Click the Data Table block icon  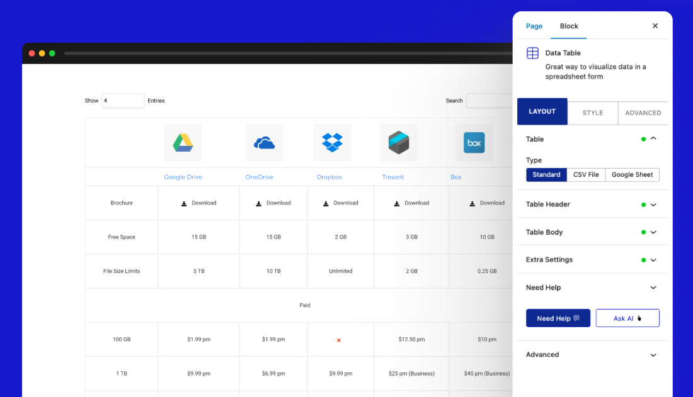pyautogui.click(x=532, y=53)
